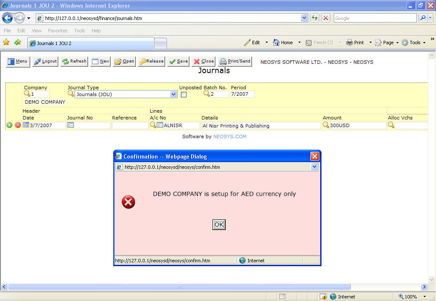Image resolution: width=436 pixels, height=301 pixels.
Task: Click the Open button
Action: pos(124,61)
